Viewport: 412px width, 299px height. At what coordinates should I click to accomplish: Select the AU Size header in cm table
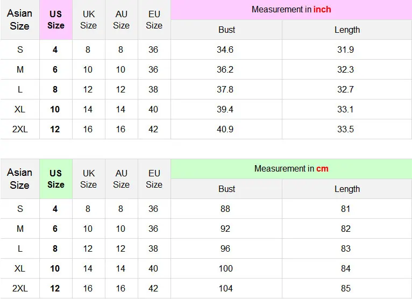[122, 179]
